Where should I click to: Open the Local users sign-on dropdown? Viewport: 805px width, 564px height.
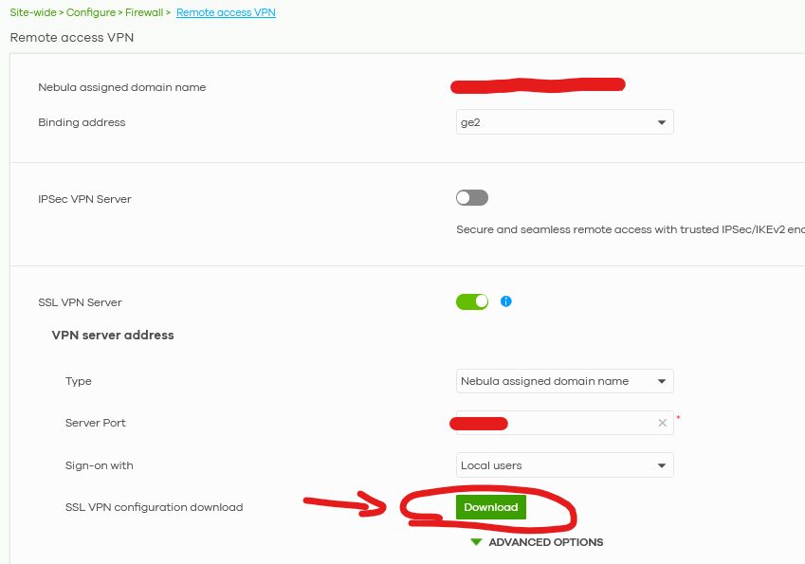click(x=565, y=465)
